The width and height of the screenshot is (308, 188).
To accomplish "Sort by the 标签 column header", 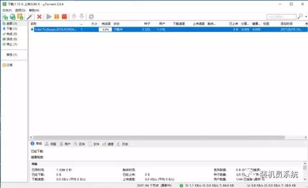I will pos(266,24).
